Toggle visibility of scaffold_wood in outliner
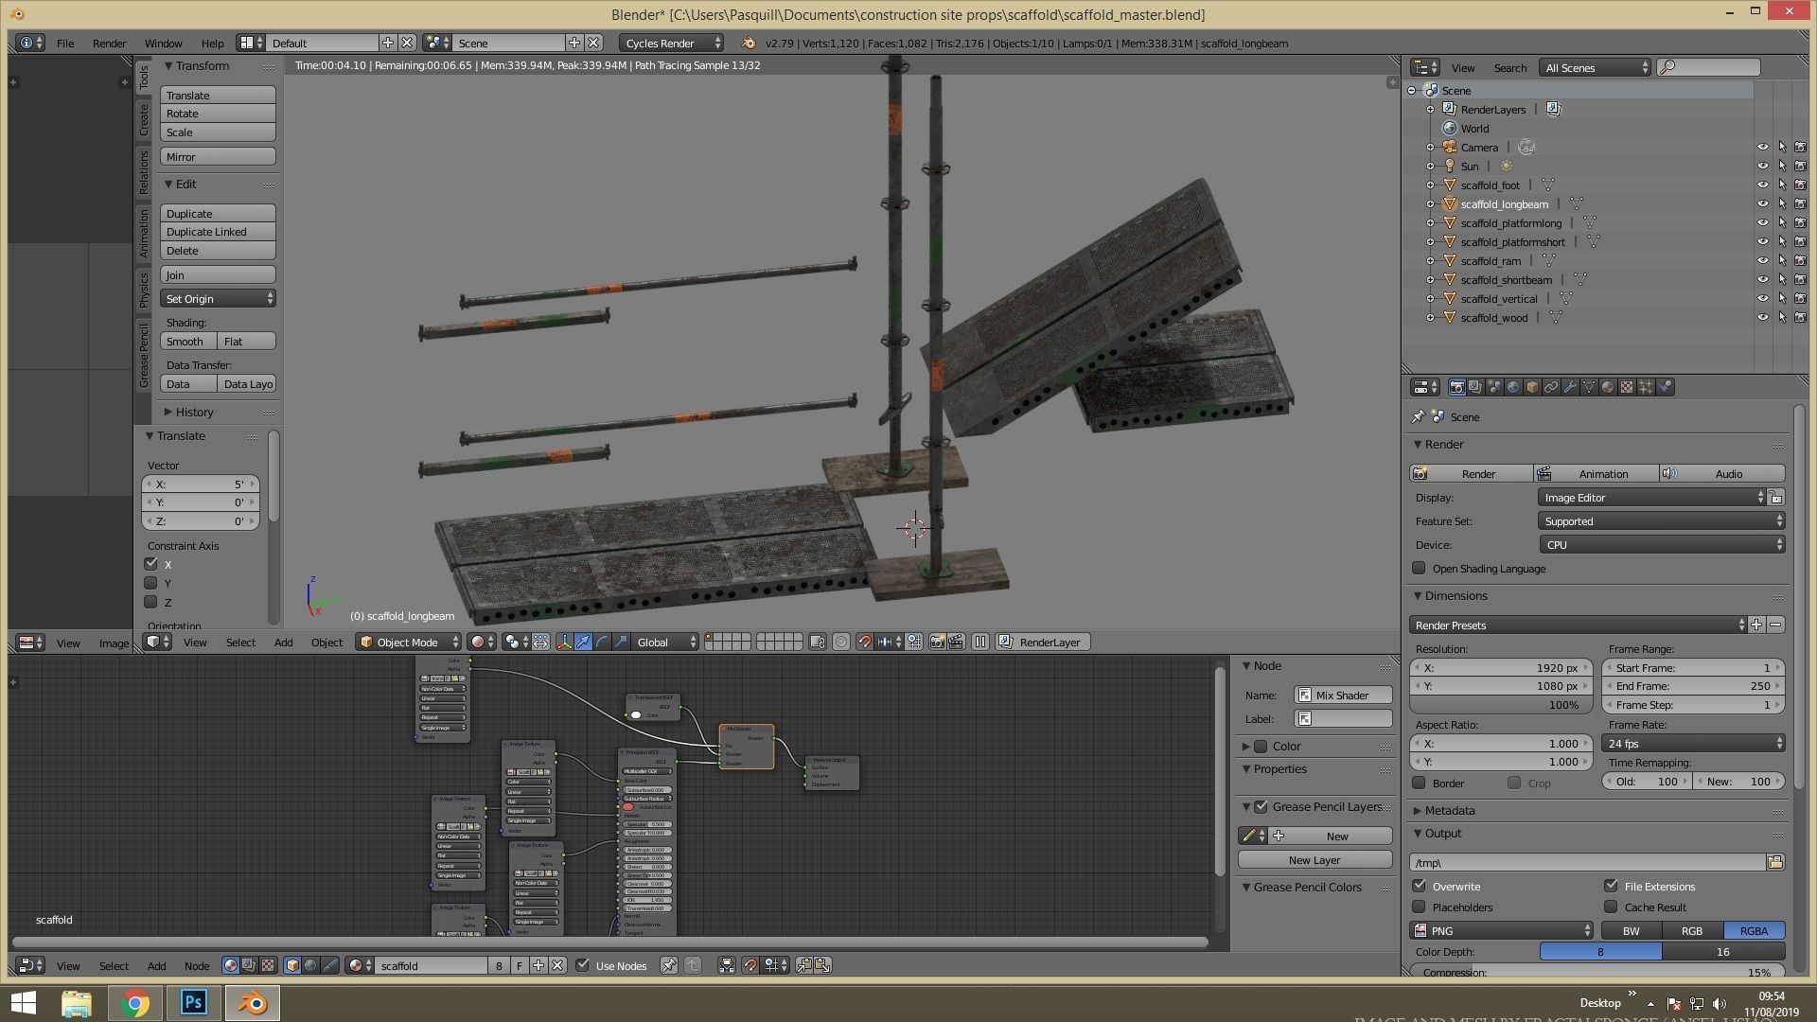This screenshot has width=1817, height=1022. click(1762, 318)
